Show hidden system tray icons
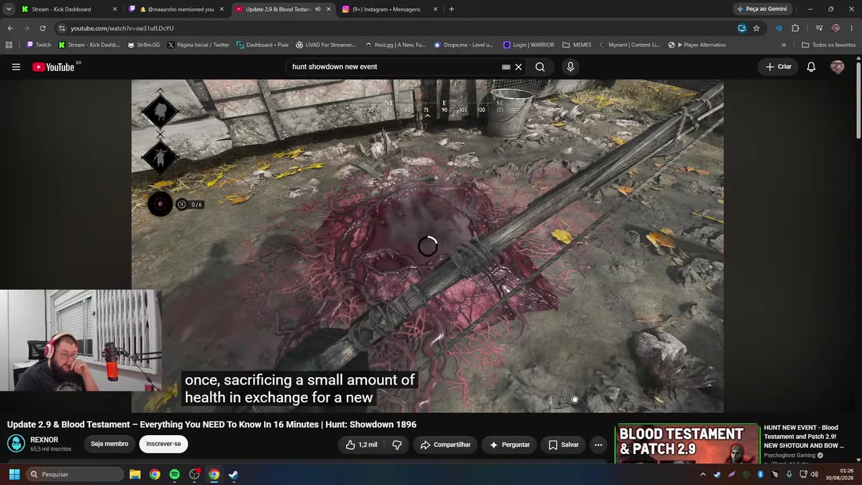Screen dimensions: 862x485 tap(703, 474)
